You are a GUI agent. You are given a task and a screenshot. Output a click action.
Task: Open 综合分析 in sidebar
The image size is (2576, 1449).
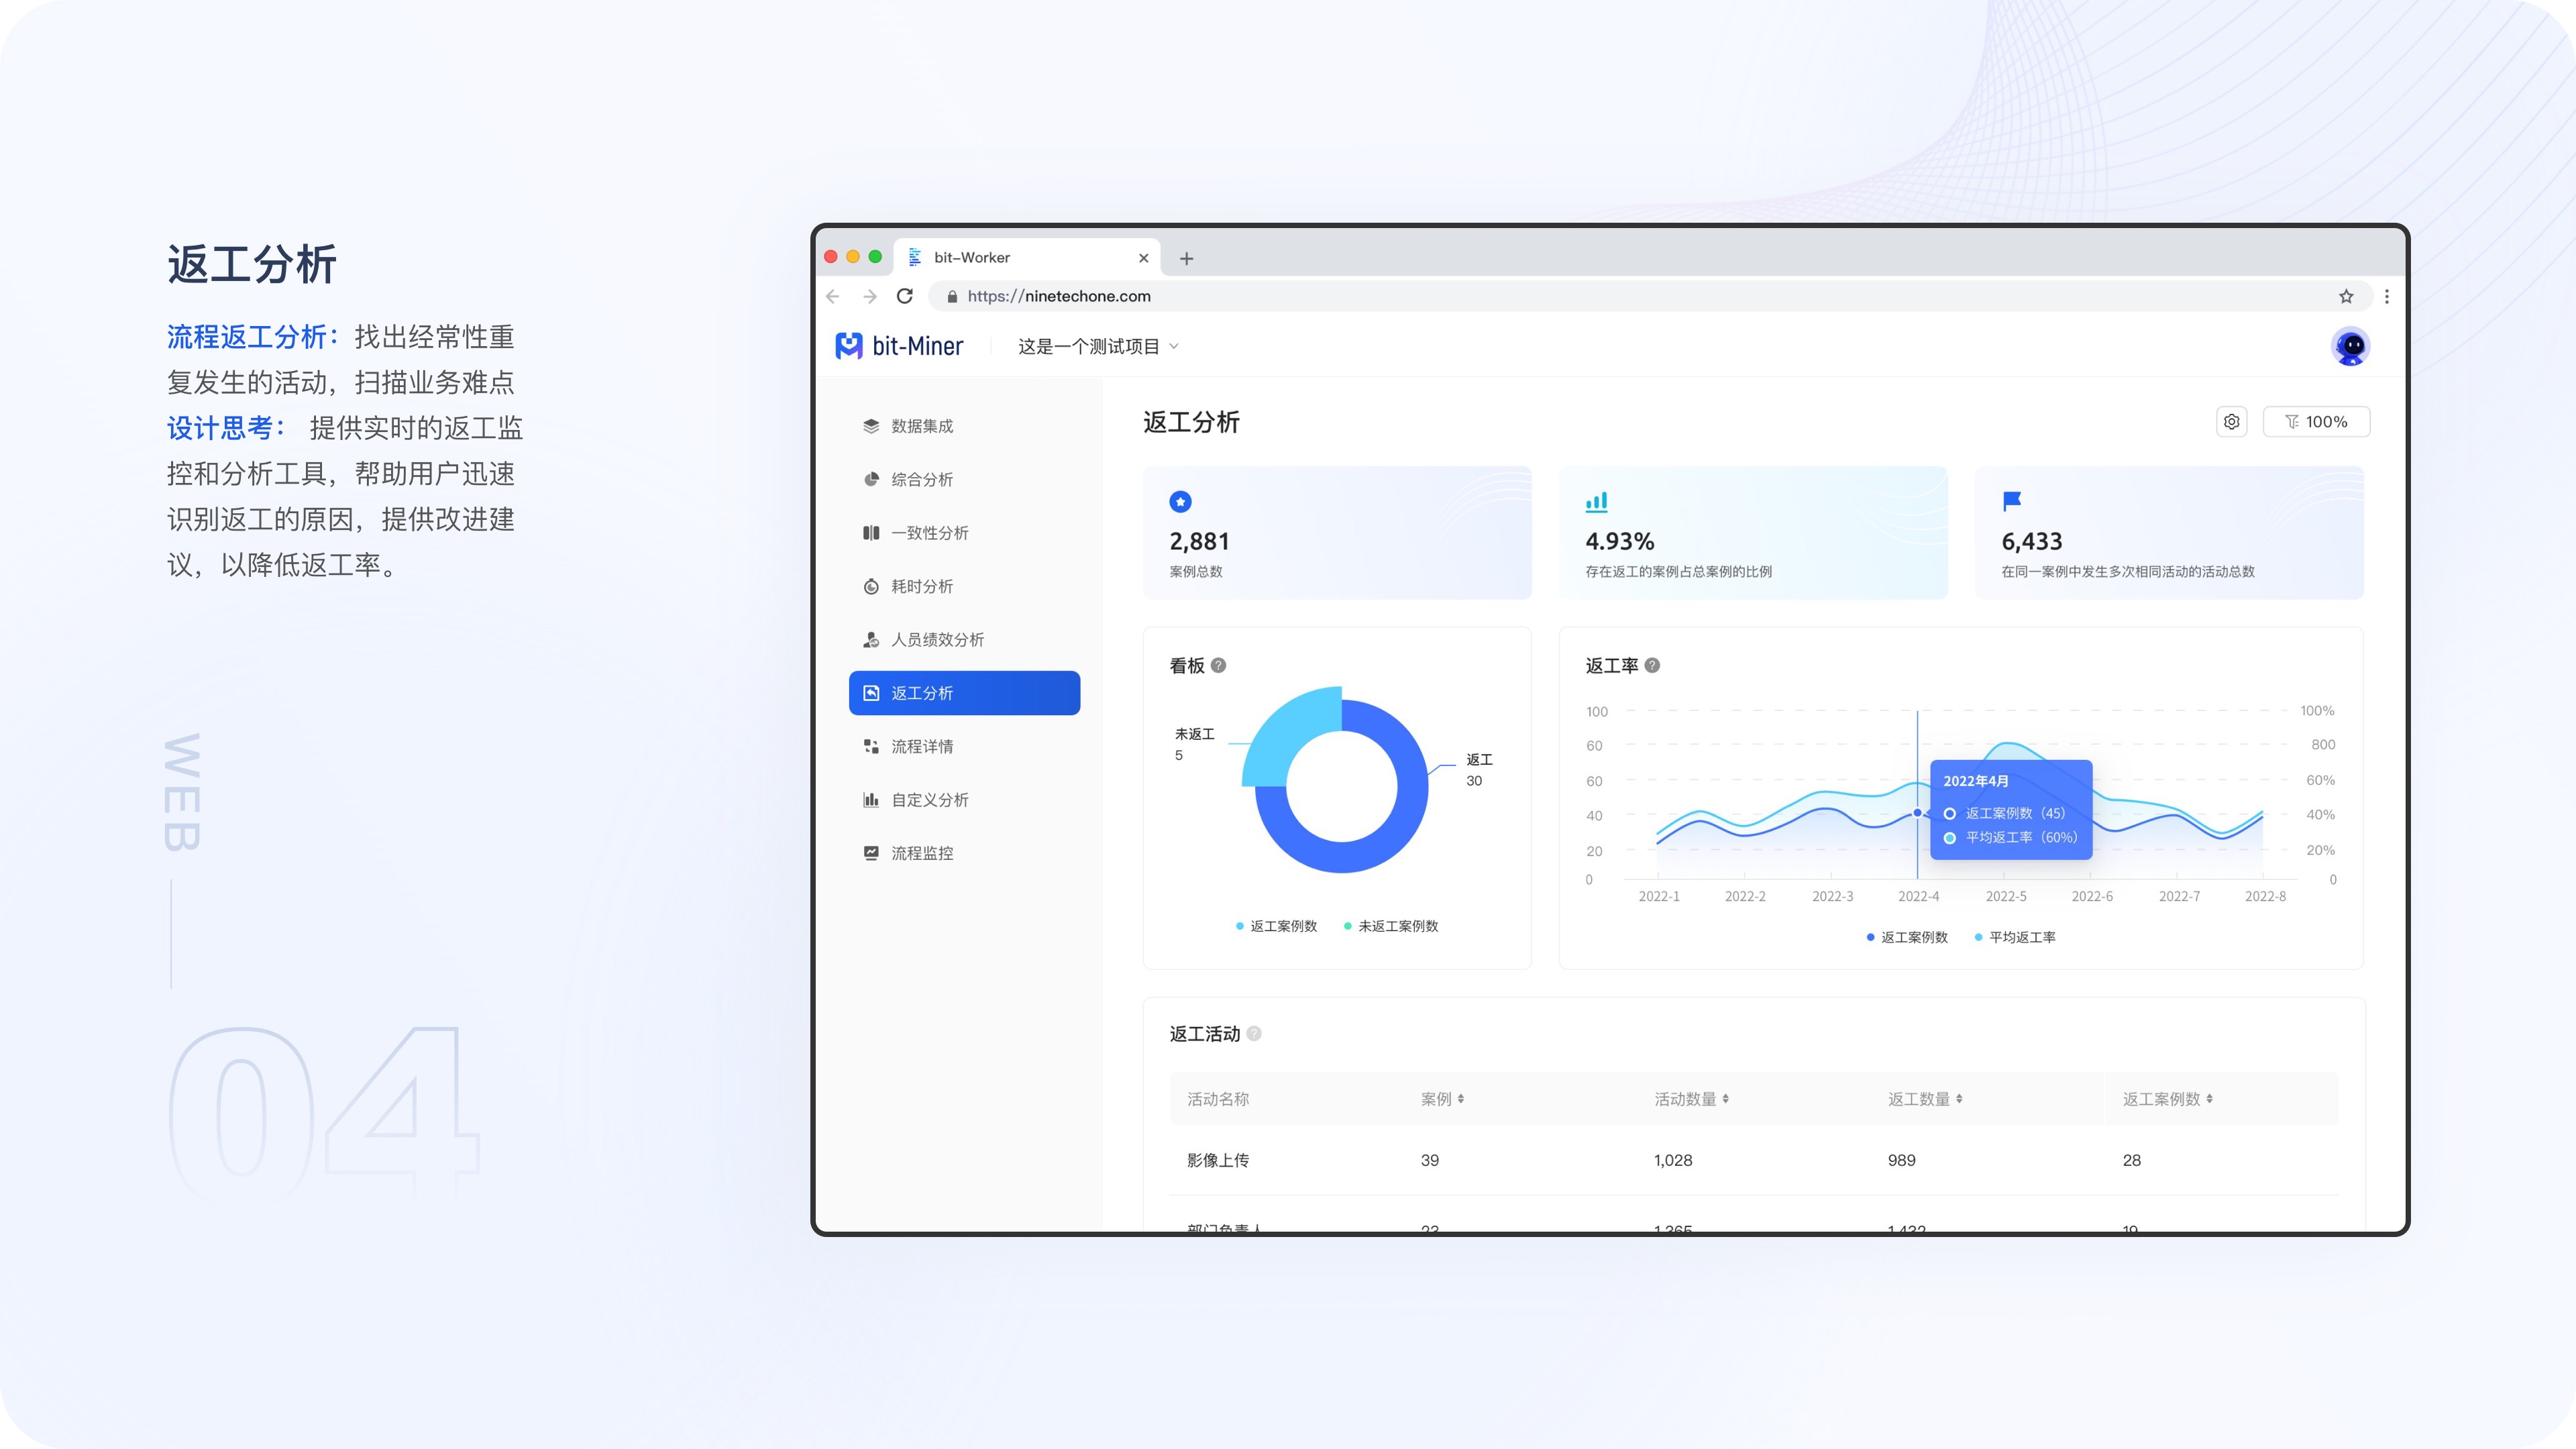964,479
